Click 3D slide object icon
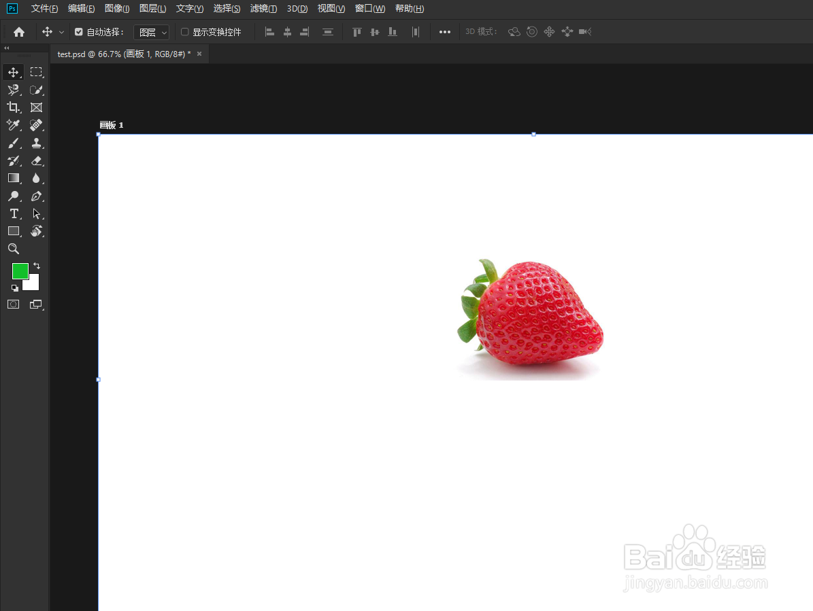Screen dimensions: 813x611 [567, 32]
